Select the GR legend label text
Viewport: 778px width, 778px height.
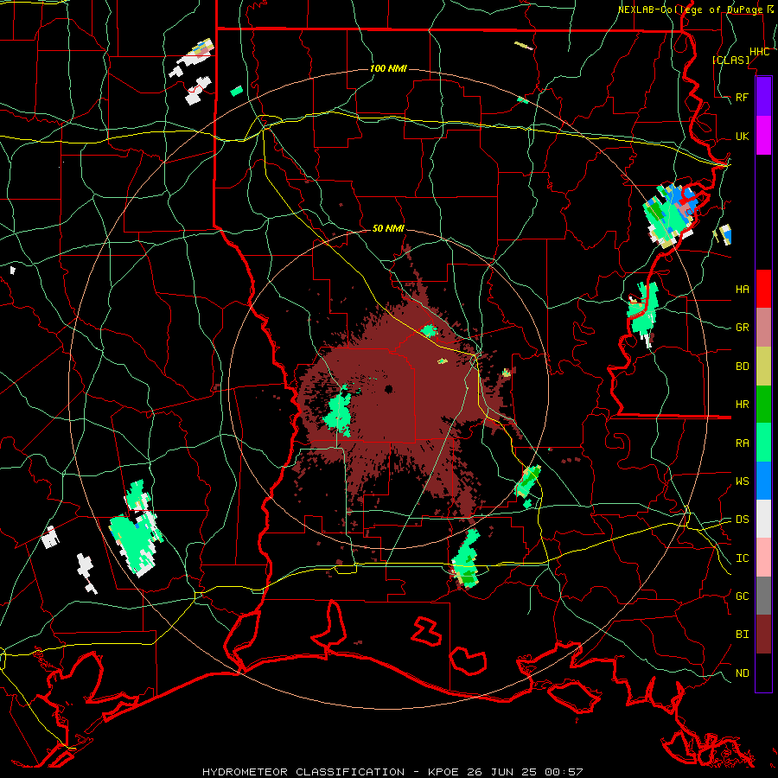[742, 328]
